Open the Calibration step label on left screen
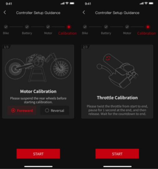 (67, 33)
